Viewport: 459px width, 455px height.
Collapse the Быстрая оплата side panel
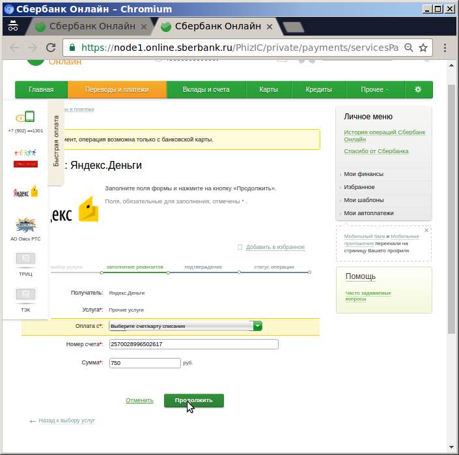click(x=56, y=141)
